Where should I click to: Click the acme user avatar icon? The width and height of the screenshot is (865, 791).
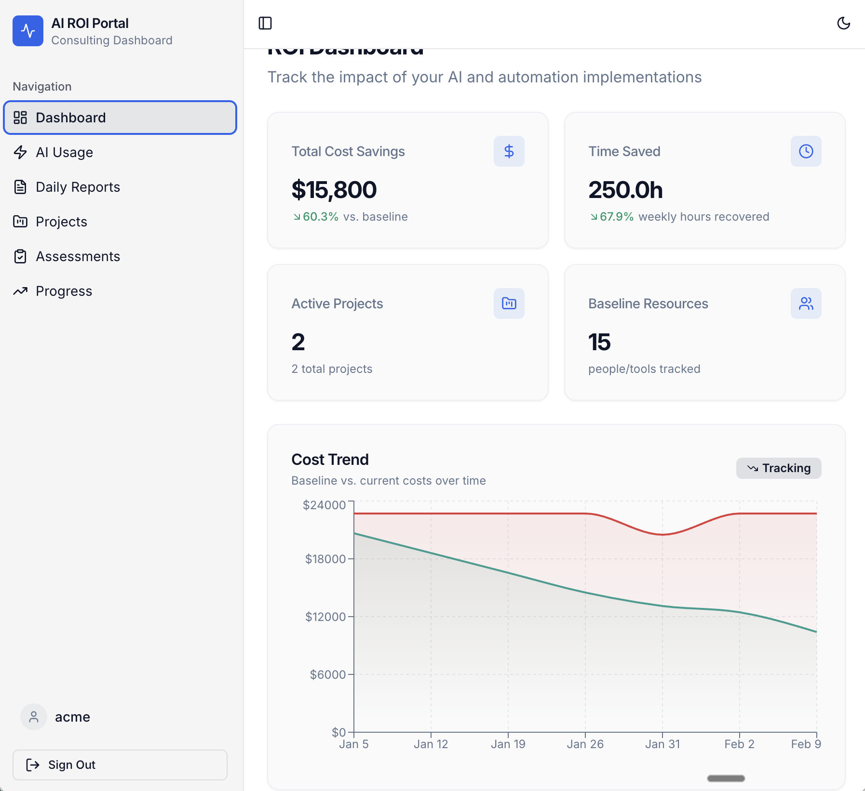[x=34, y=717]
